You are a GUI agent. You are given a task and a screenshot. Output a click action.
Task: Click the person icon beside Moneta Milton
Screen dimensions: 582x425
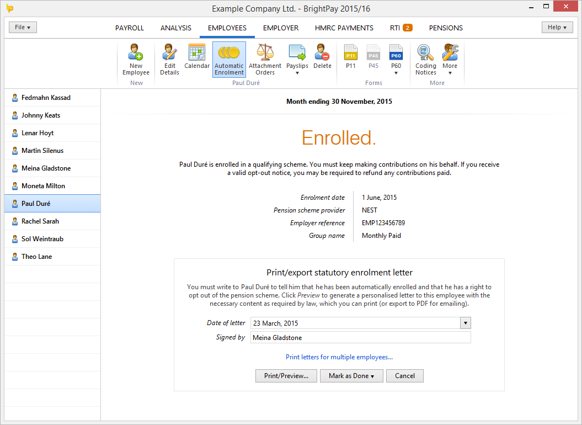15,186
